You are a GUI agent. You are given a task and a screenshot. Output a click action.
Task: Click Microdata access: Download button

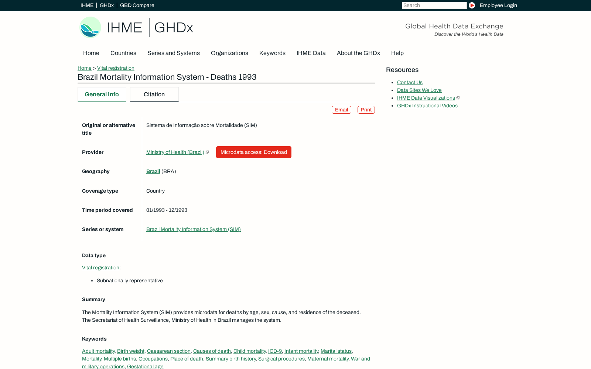pyautogui.click(x=254, y=152)
